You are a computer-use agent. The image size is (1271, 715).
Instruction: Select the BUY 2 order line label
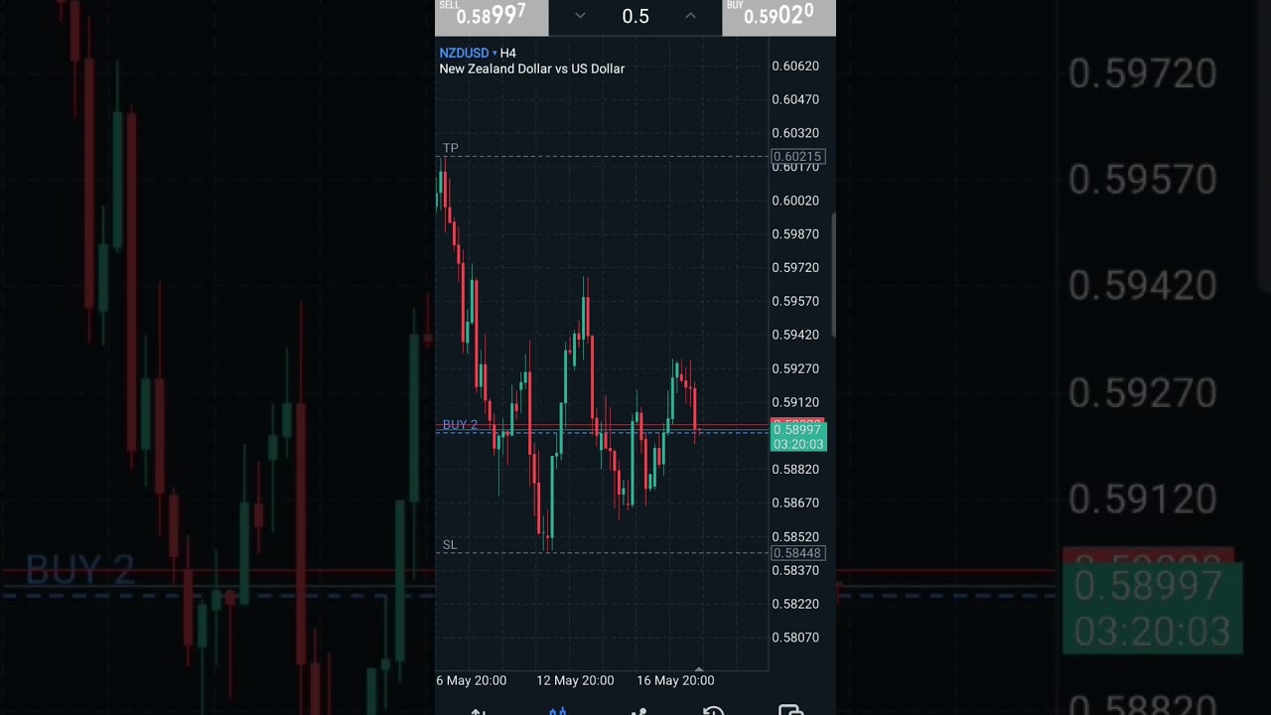[460, 425]
